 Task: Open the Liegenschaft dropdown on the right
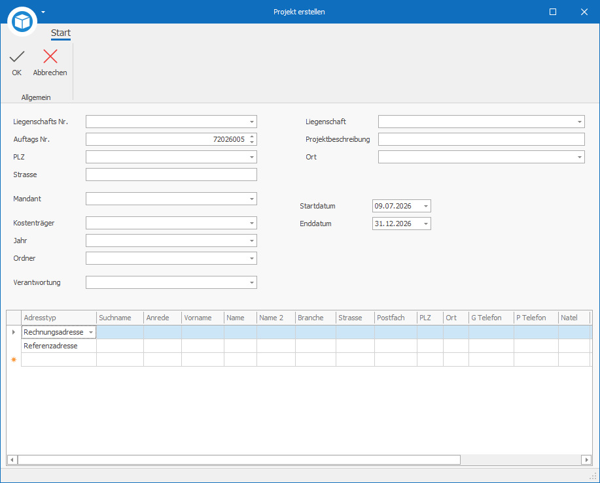(x=580, y=122)
